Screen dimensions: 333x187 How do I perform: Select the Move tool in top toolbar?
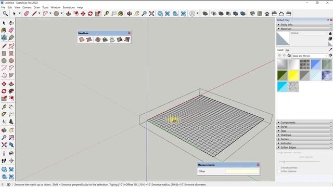(x=83, y=14)
